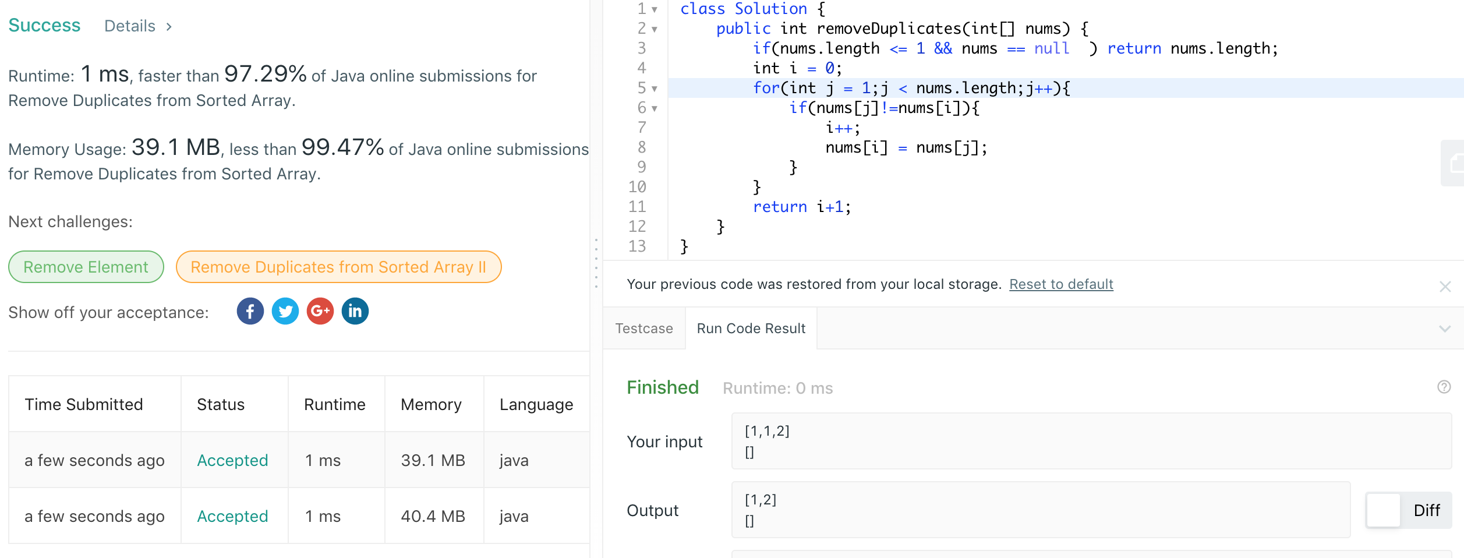Click the 97.29% runtime percentile text
Image resolution: width=1464 pixels, height=558 pixels.
click(266, 74)
